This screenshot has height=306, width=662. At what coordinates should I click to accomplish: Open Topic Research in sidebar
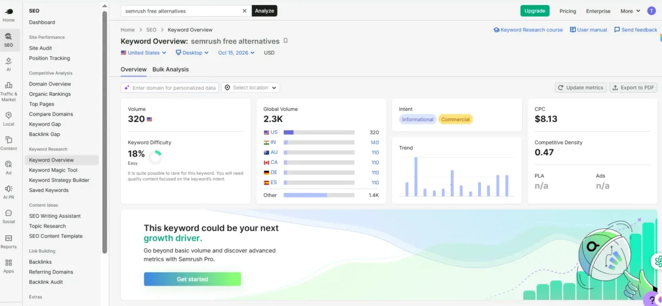click(x=47, y=226)
